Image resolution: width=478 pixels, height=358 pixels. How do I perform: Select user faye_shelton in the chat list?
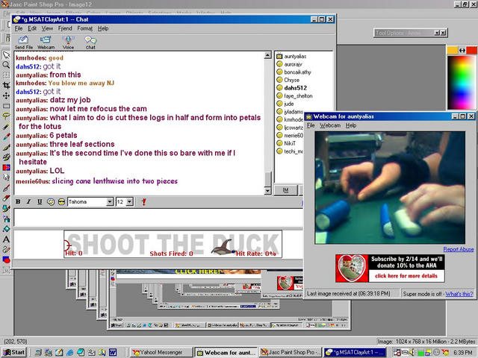click(x=298, y=96)
